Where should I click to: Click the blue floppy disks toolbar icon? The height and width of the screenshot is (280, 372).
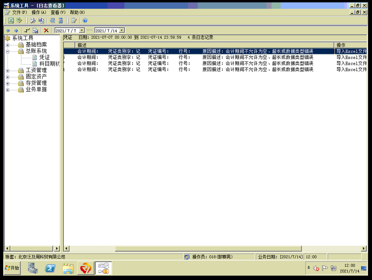click(41, 21)
